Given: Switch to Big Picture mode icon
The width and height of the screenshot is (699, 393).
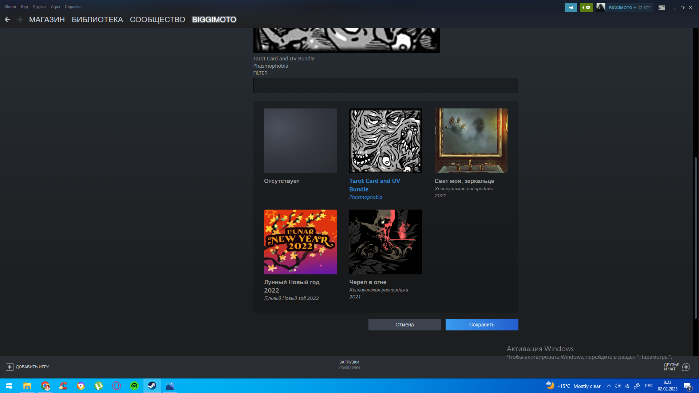Looking at the screenshot, I should tap(662, 8).
